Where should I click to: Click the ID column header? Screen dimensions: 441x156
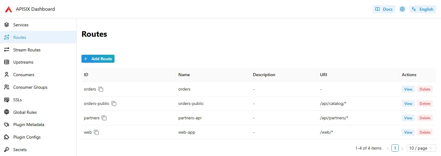pos(129,75)
